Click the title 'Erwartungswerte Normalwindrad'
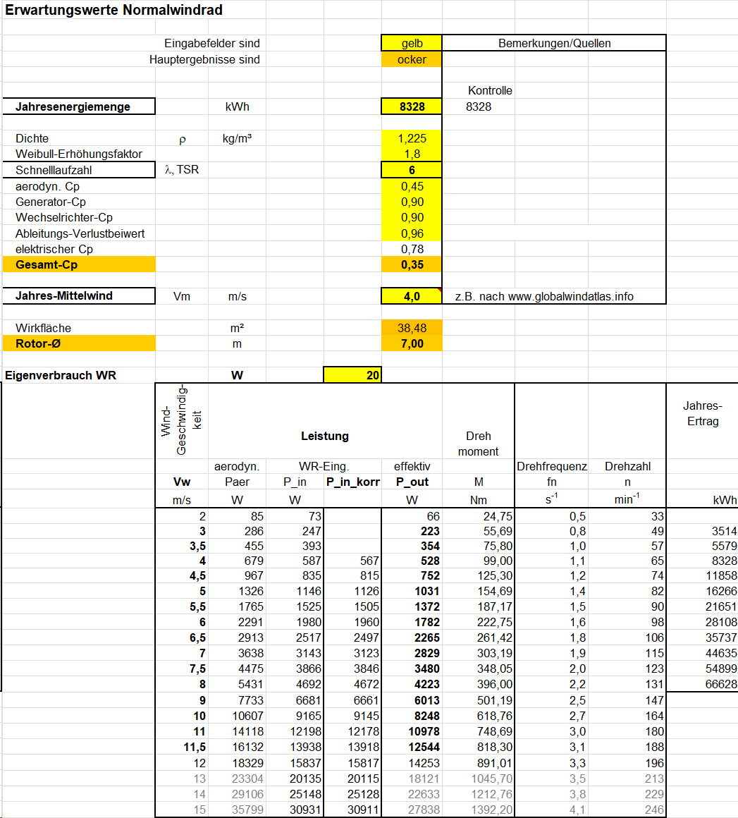The image size is (738, 818). tap(114, 11)
